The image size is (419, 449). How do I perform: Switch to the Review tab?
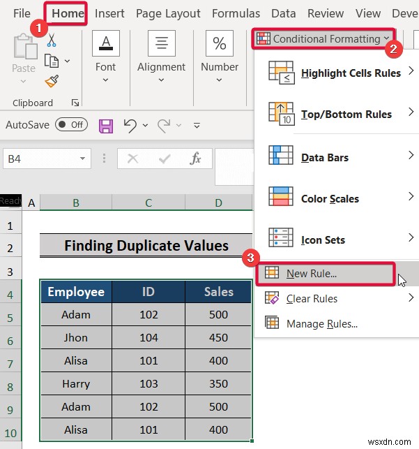pyautogui.click(x=326, y=13)
